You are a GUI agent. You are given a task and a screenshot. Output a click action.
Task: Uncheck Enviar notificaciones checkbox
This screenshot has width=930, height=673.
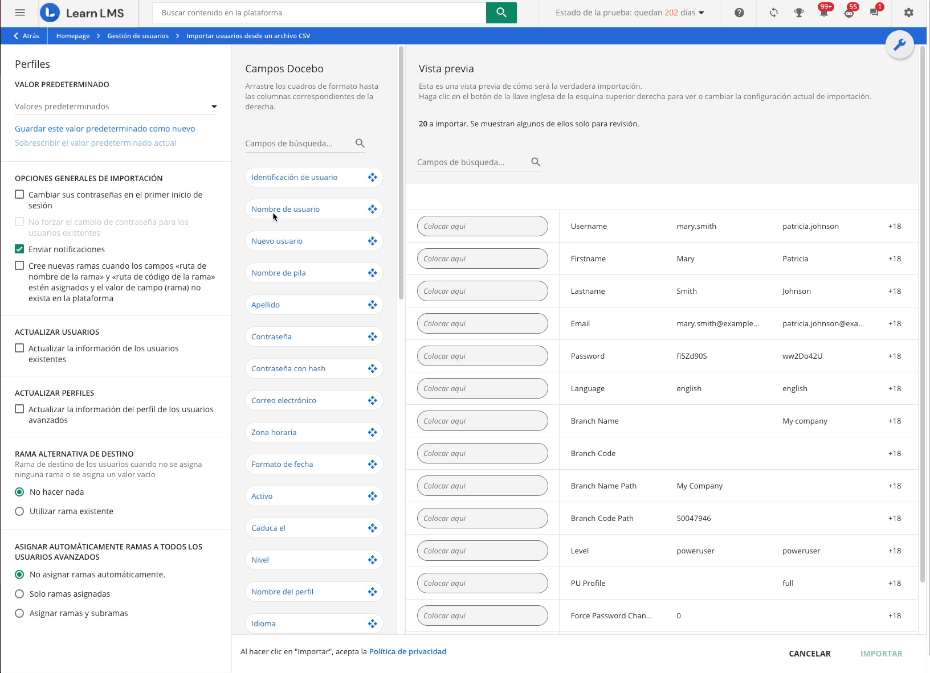[19, 249]
